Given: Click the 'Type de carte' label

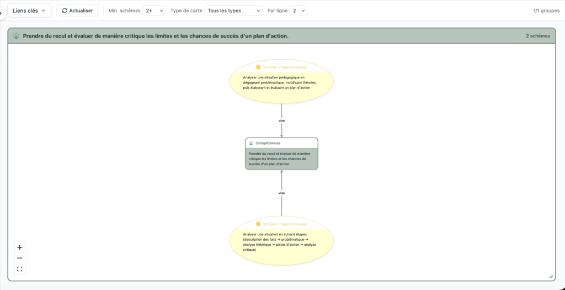Looking at the screenshot, I should tap(186, 11).
